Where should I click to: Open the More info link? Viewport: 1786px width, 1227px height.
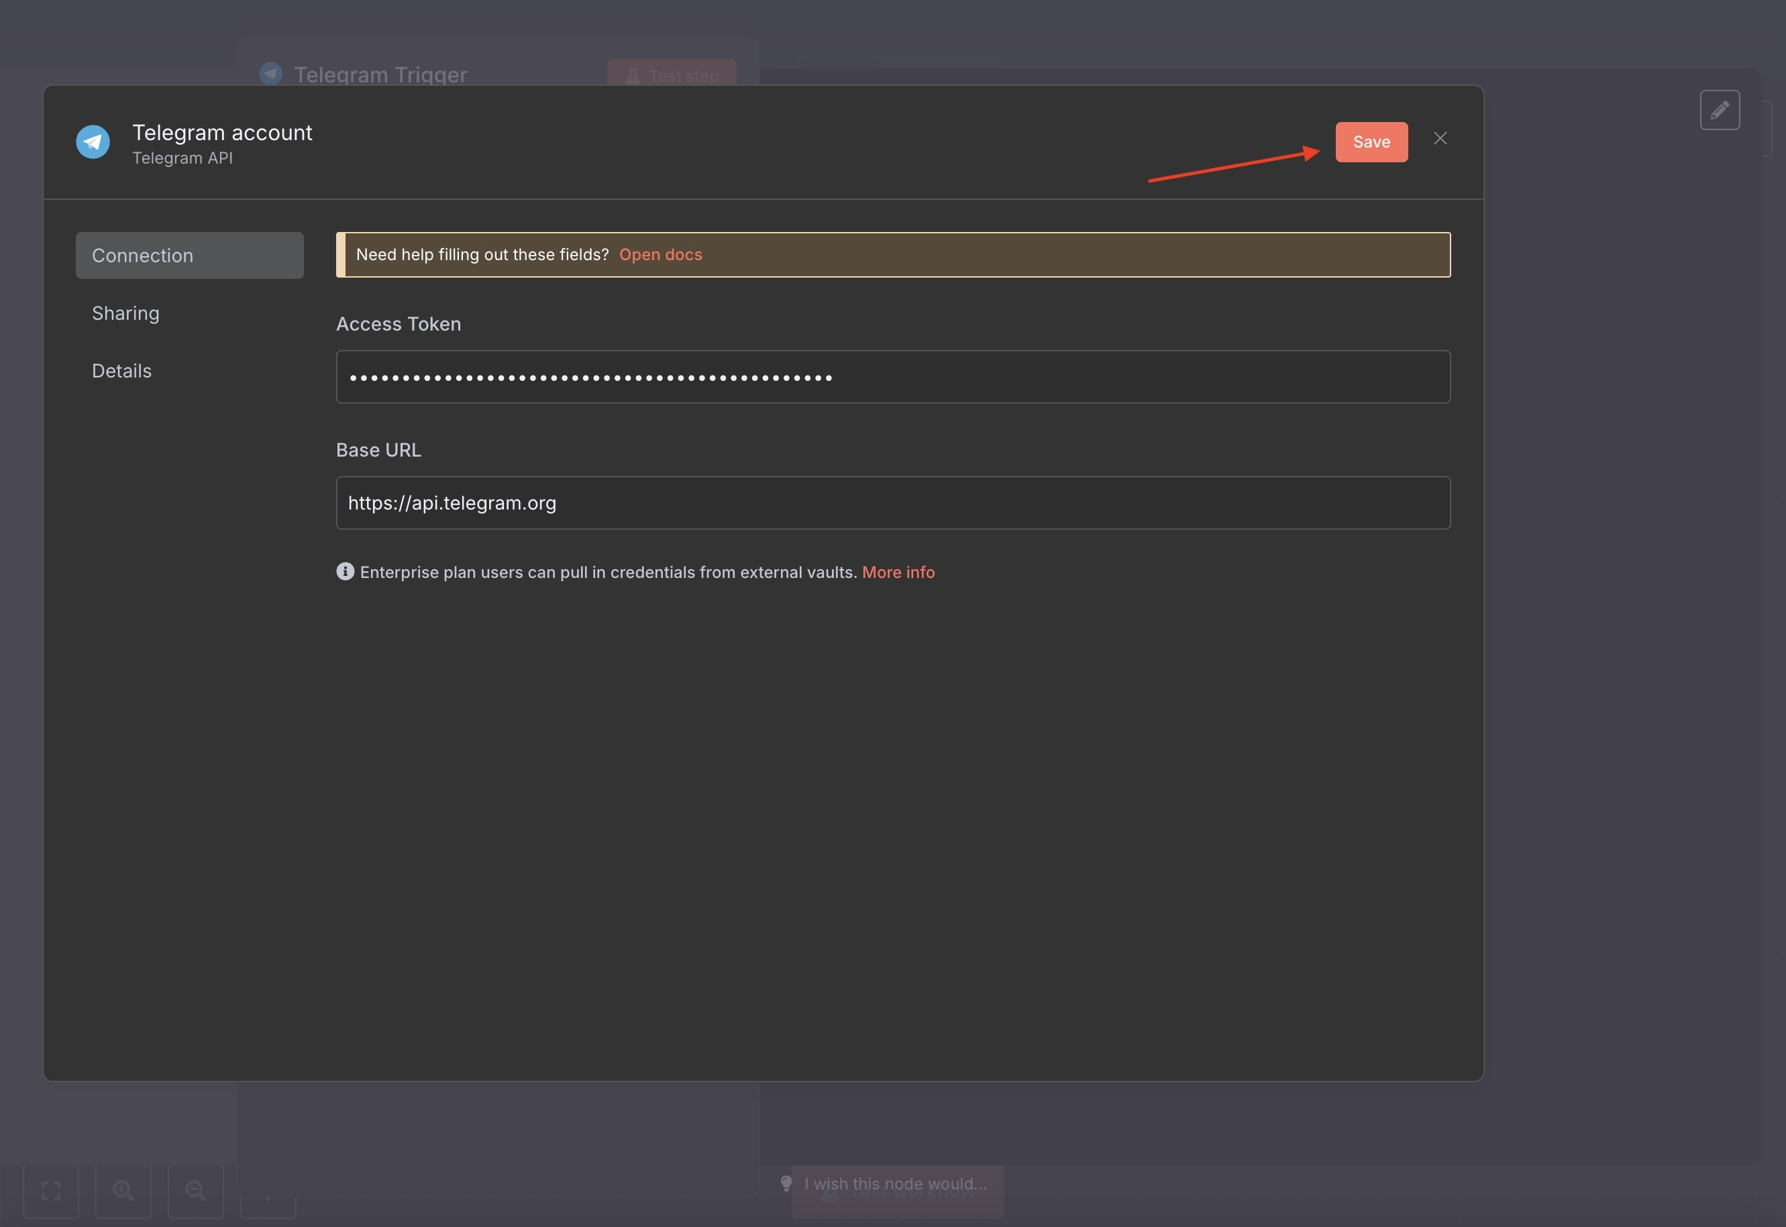pyautogui.click(x=898, y=572)
